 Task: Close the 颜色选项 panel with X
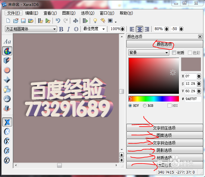click(200, 36)
